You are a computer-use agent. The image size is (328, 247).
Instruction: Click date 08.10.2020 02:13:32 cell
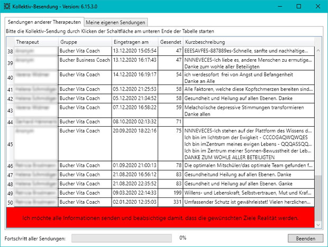point(135,122)
